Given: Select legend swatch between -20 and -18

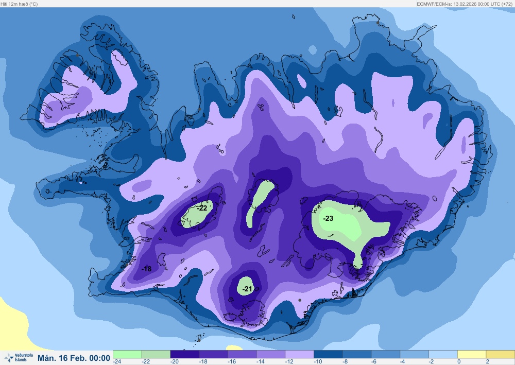Looking at the screenshot, I should click(184, 354).
